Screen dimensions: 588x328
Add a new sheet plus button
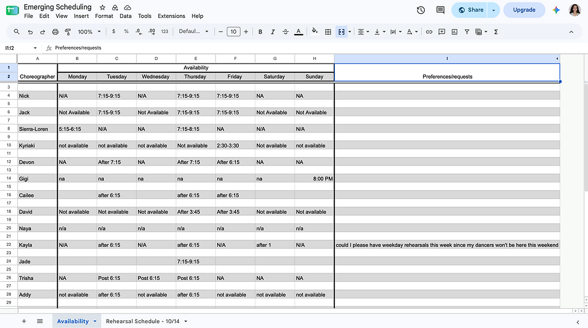pyautogui.click(x=24, y=321)
